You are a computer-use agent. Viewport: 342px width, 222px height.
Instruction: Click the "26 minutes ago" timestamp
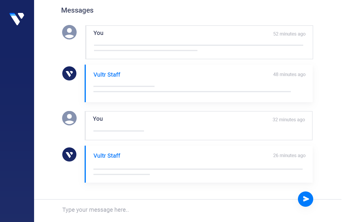tap(289, 156)
